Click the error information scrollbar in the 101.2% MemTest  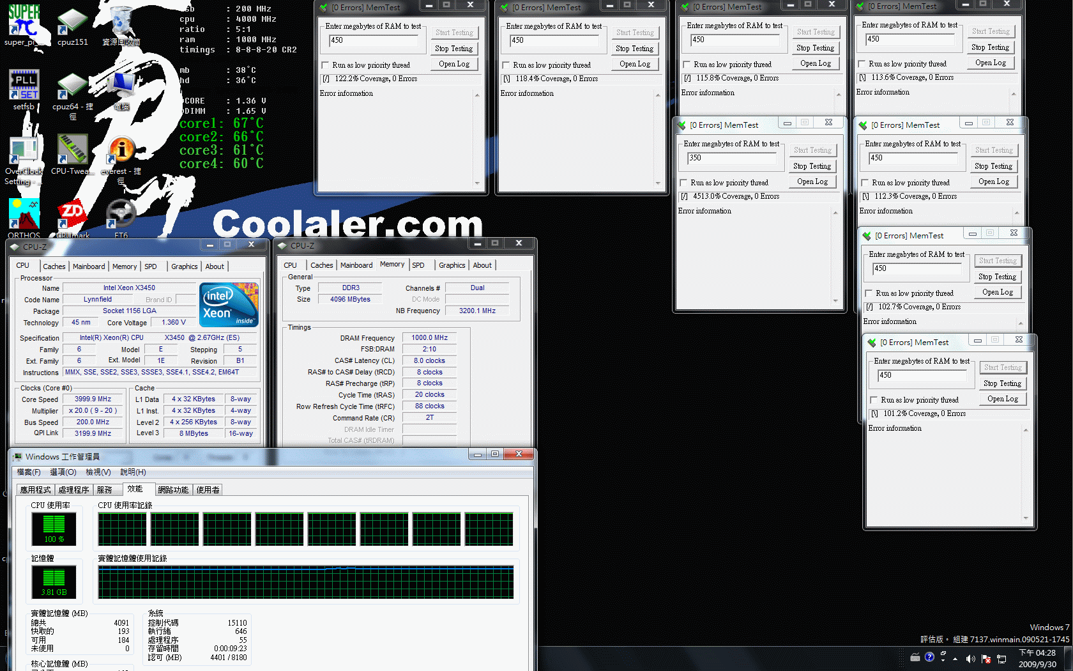[x=1026, y=474]
